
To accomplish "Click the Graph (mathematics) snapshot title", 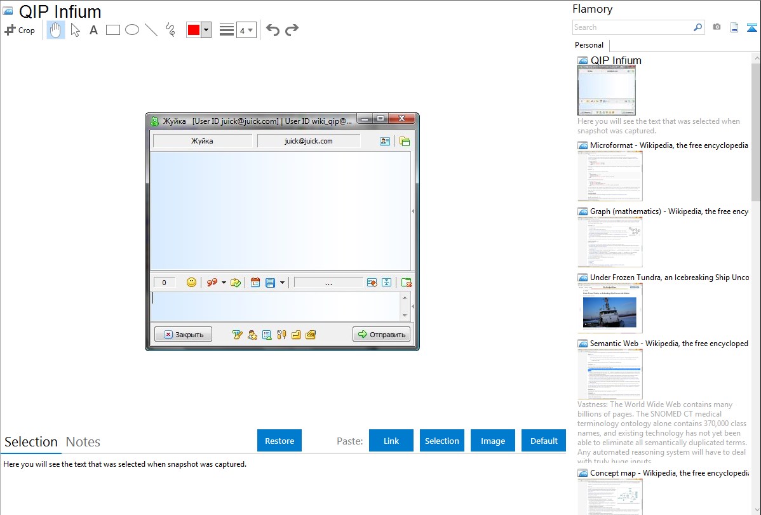I will 669,211.
